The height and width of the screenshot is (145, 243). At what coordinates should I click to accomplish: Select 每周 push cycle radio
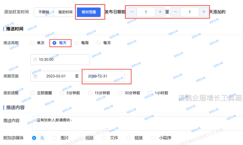coord(77,43)
